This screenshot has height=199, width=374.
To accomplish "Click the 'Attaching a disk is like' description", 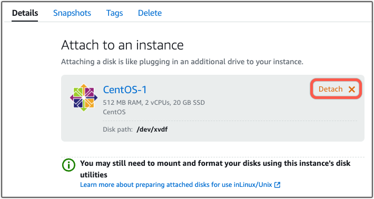I will pyautogui.click(x=182, y=62).
